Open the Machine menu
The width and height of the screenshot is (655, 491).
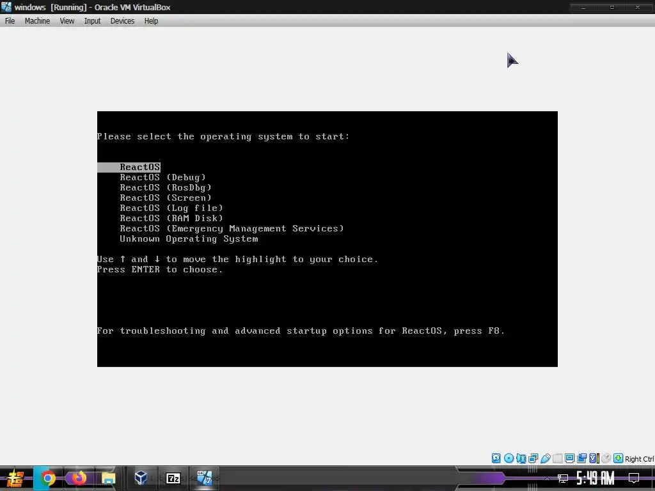pos(37,21)
